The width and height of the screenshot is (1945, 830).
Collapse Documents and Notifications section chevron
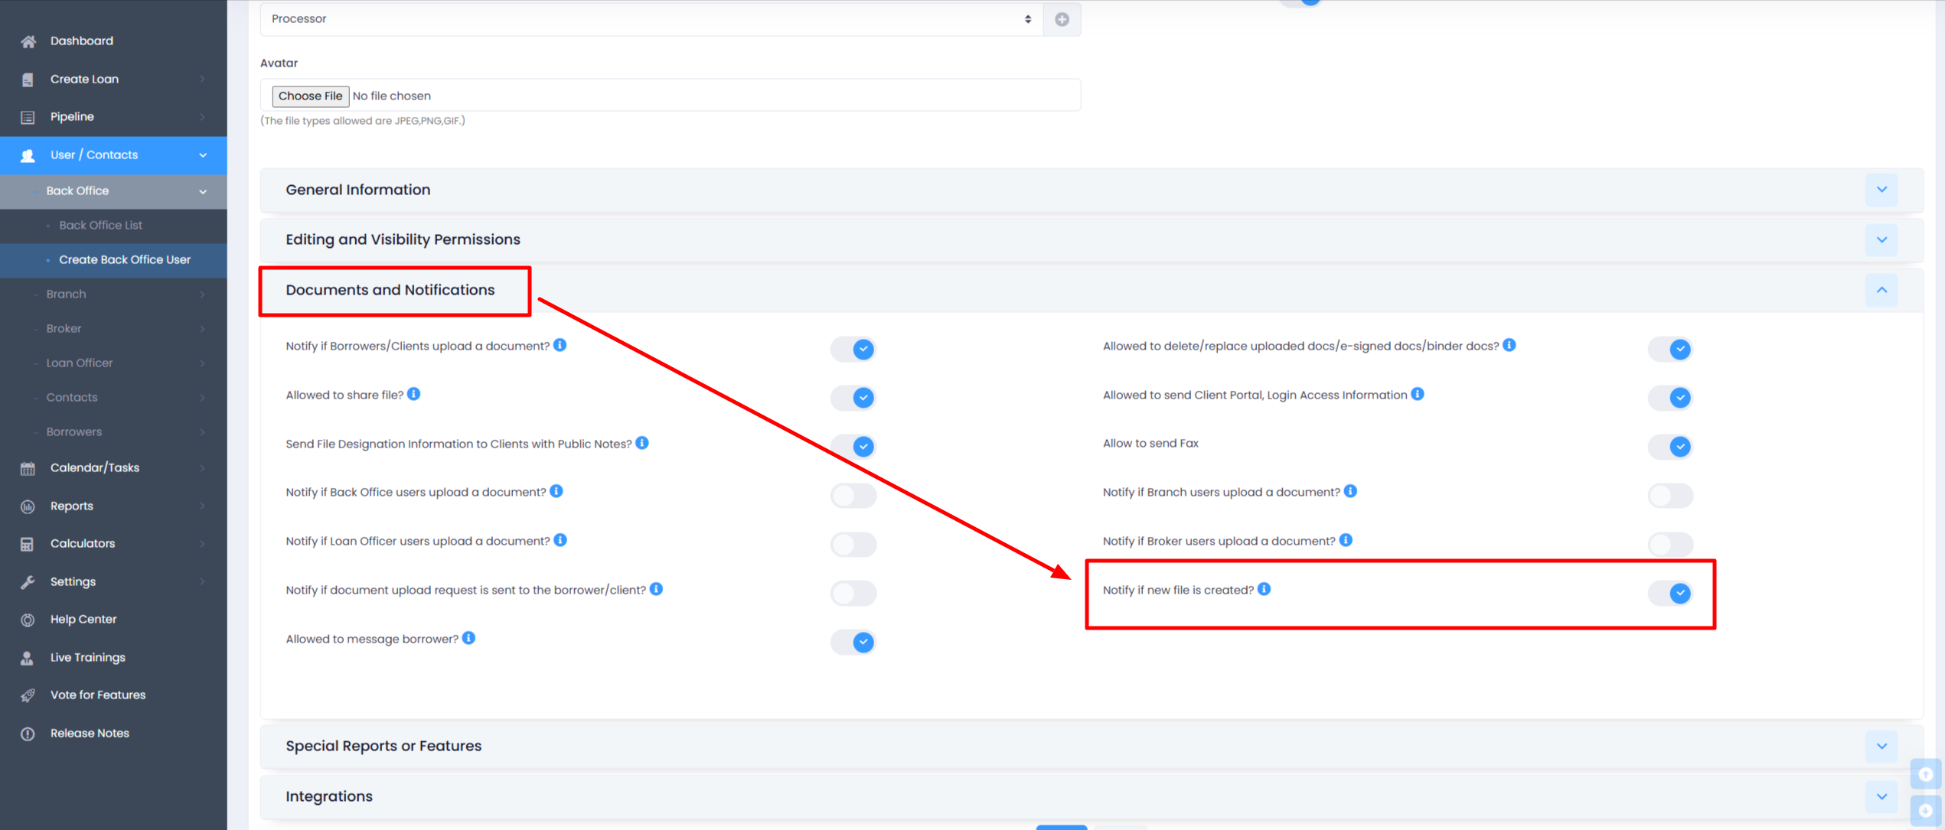coord(1881,291)
